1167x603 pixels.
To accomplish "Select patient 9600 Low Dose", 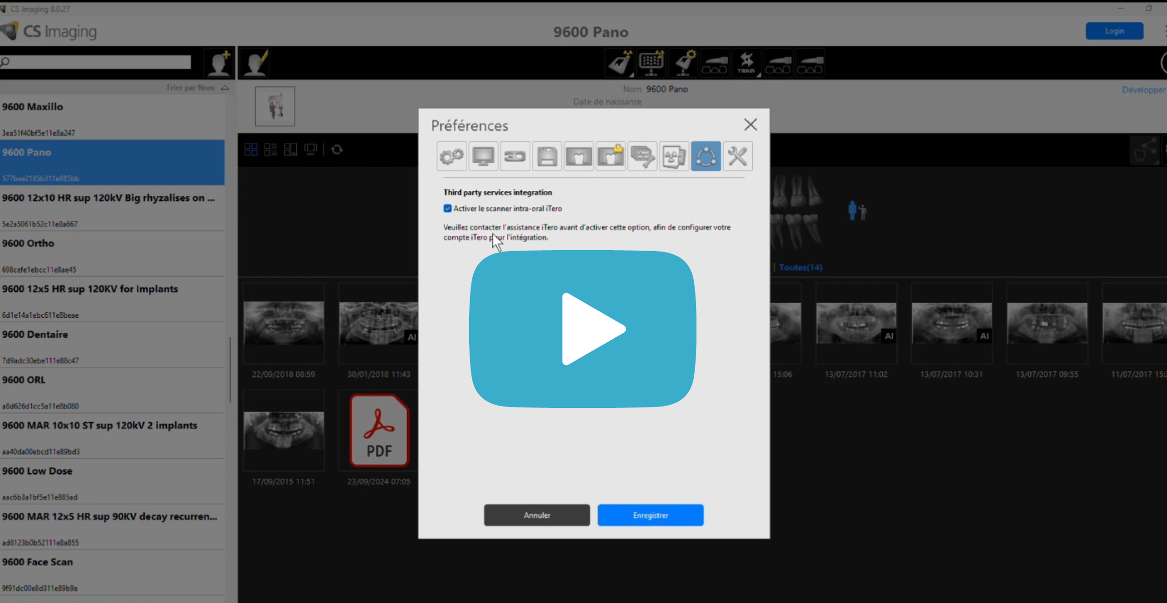I will (x=112, y=481).
